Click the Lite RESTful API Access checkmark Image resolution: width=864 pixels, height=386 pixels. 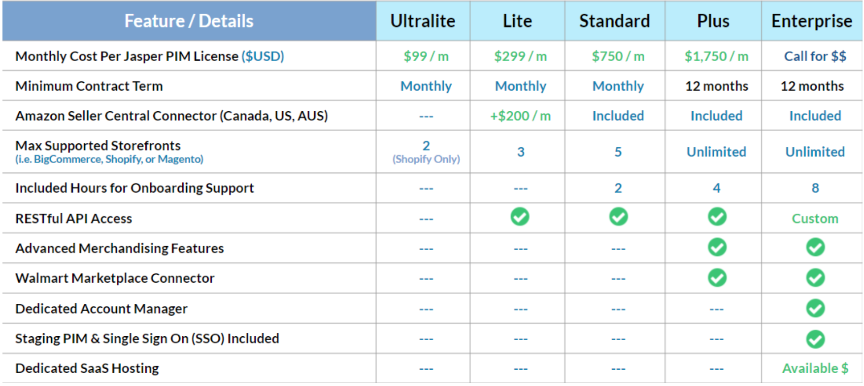pyautogui.click(x=520, y=217)
